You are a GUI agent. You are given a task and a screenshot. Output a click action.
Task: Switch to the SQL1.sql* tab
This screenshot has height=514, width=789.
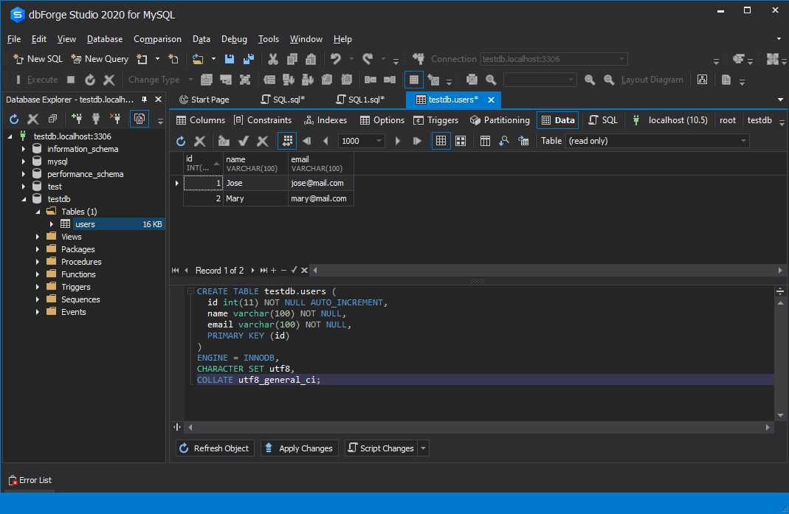[360, 100]
